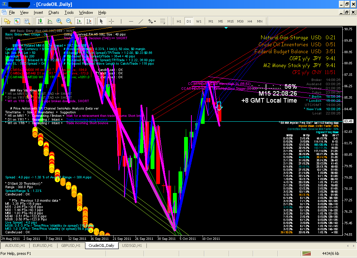Select the Crosshair tool
Viewport: 357px width, 258px height.
tap(111, 21)
